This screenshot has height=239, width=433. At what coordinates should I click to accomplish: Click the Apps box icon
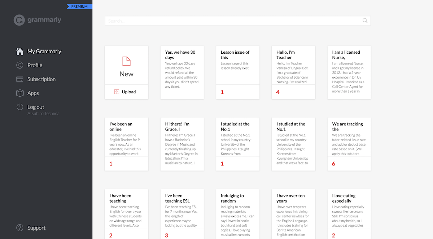coord(20,93)
